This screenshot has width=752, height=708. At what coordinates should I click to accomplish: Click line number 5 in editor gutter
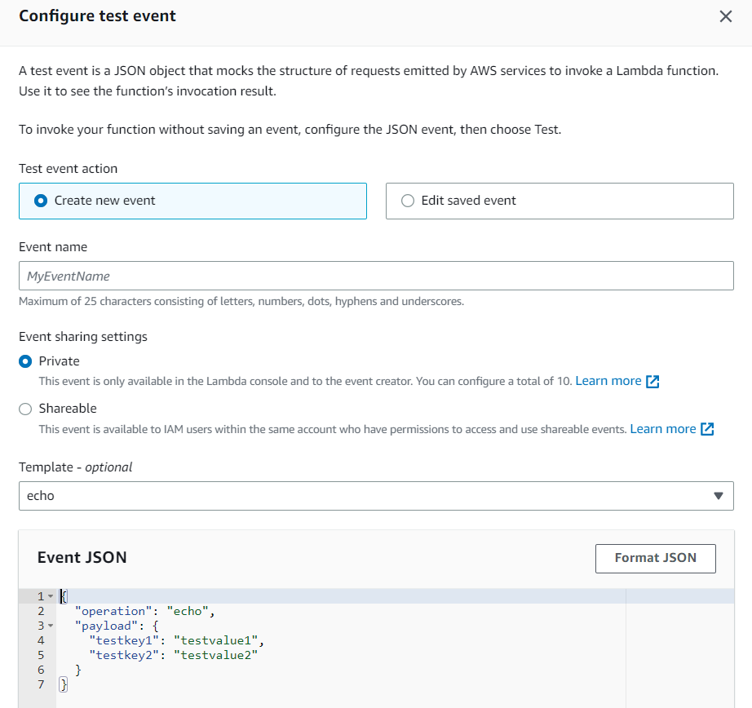tap(41, 655)
